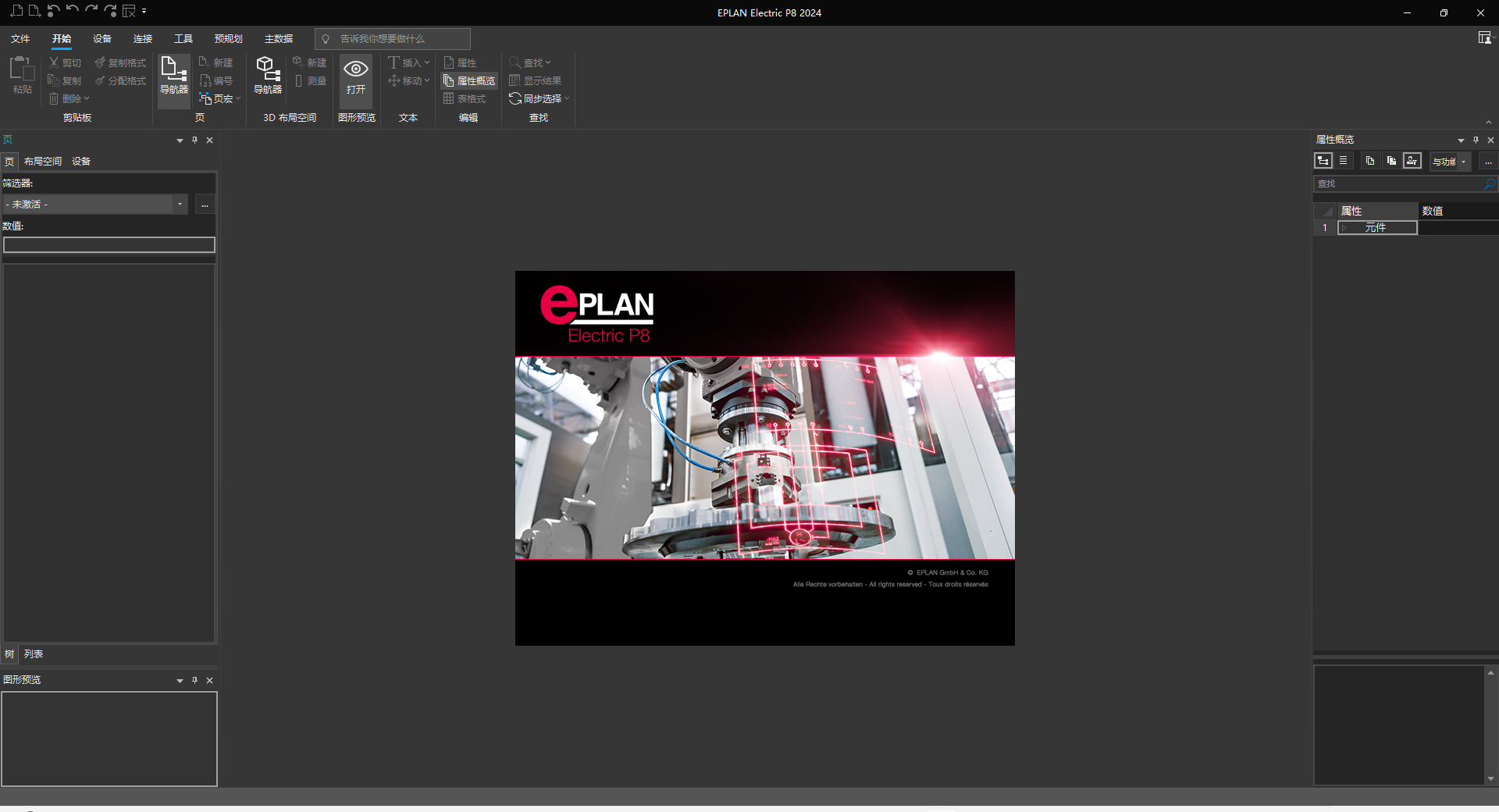Image resolution: width=1499 pixels, height=812 pixels.
Task: Expand the 元件 row in 属性概览
Action: [1345, 227]
